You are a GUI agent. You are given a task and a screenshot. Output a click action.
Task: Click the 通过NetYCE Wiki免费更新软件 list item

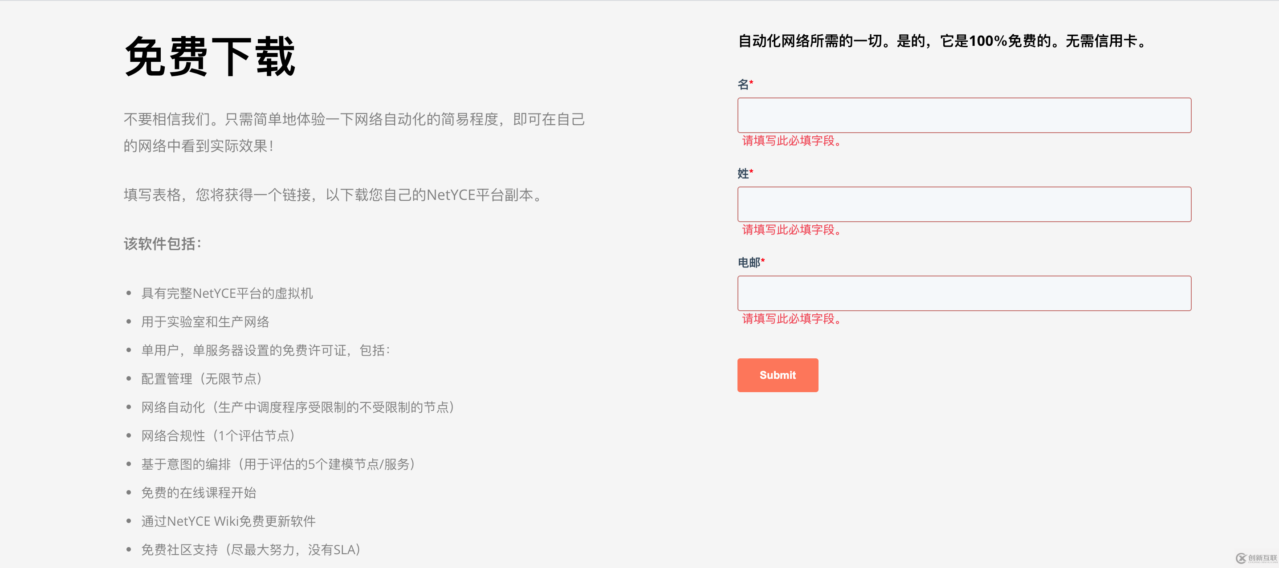click(x=228, y=521)
